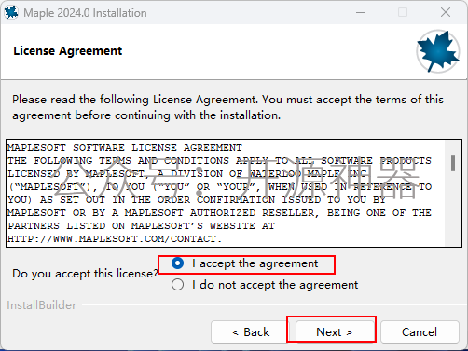Click the greyed-out maximize window icon

[403, 12]
